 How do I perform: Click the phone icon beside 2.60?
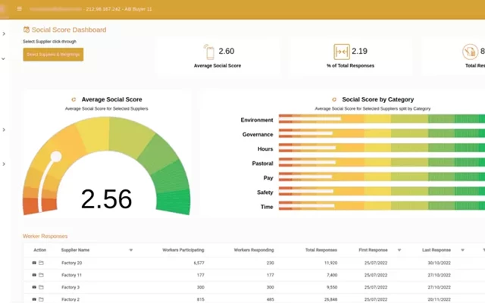209,52
